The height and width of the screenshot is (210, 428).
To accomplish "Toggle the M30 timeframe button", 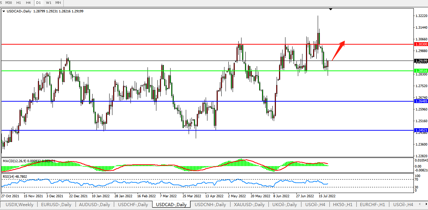I will (x=9, y=3).
